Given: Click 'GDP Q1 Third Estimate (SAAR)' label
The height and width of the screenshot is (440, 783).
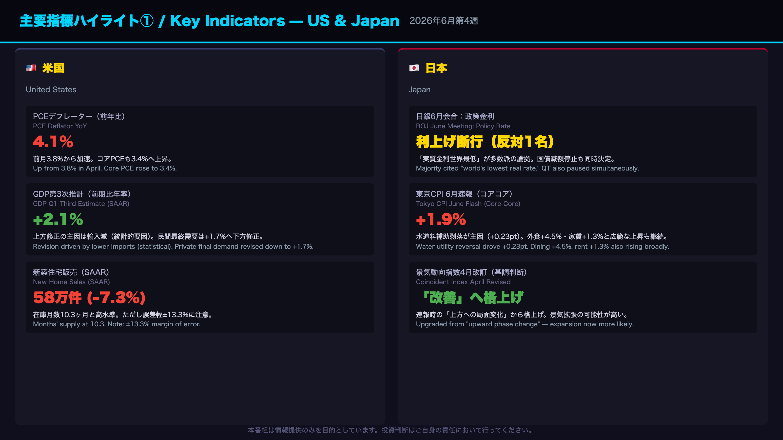Looking at the screenshot, I should [81, 204].
